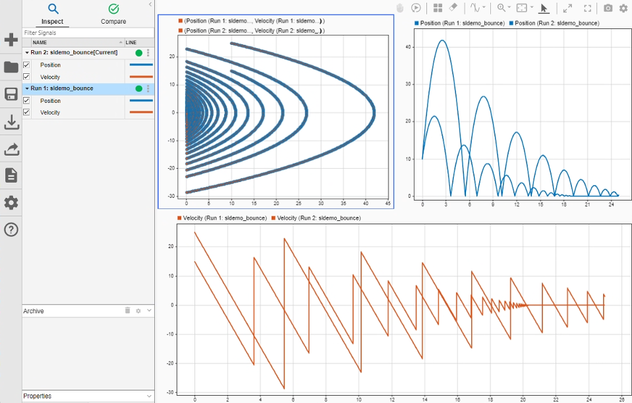Switch to the Compare tab

point(113,15)
